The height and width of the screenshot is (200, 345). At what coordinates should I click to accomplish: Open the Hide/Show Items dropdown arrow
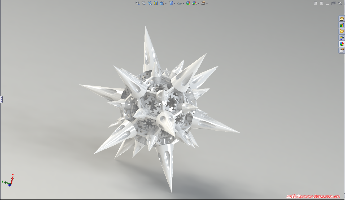184,3
